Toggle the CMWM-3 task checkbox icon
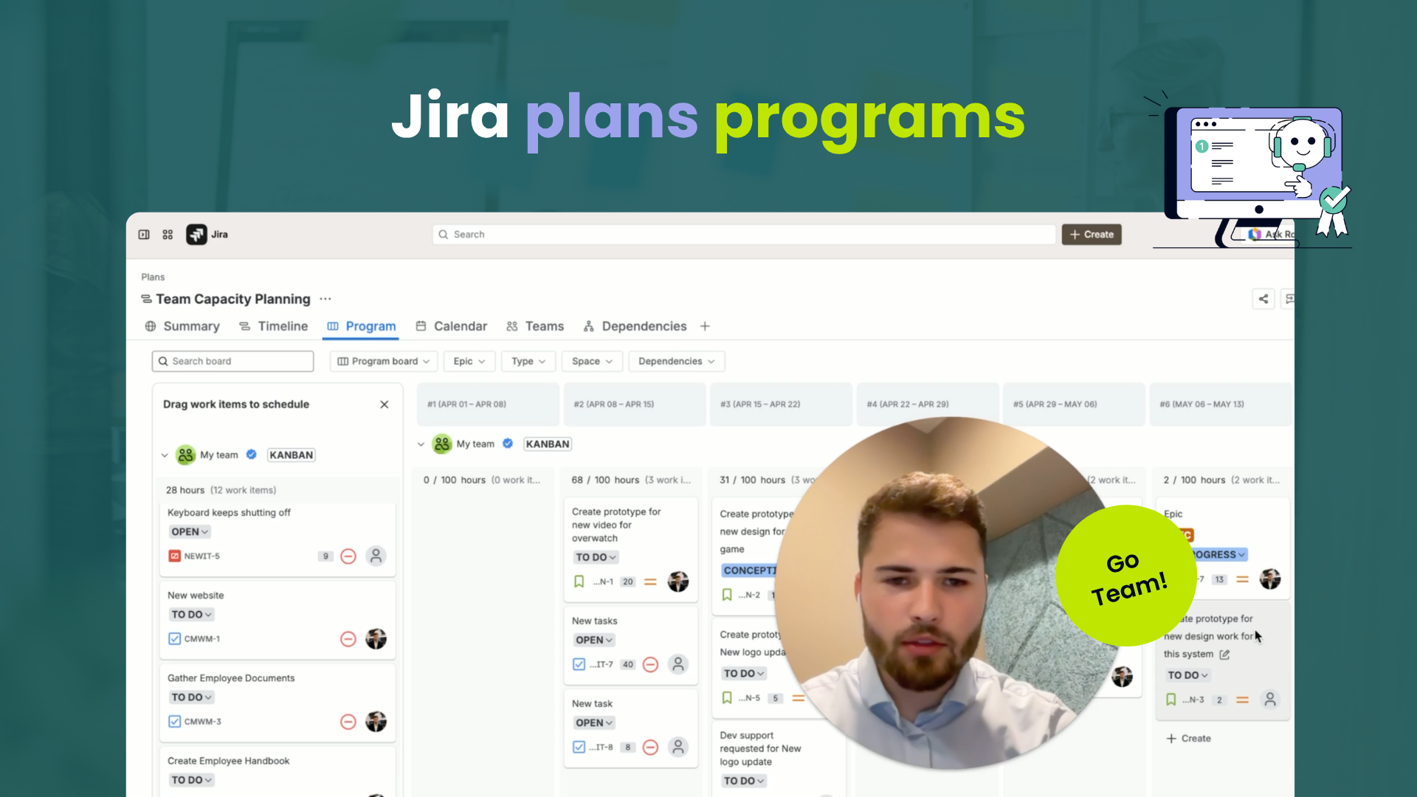Image resolution: width=1417 pixels, height=797 pixels. [x=174, y=721]
